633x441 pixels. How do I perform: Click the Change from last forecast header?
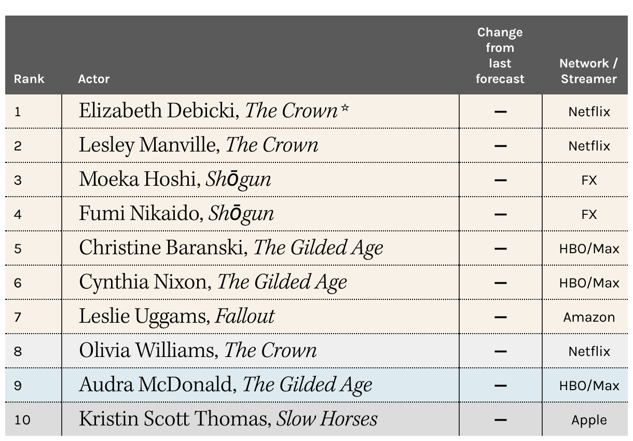click(x=500, y=56)
